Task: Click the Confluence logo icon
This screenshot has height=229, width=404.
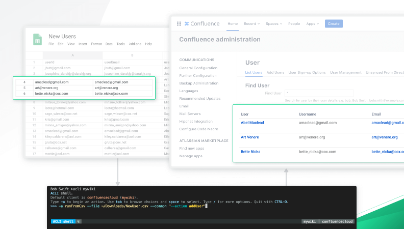Action: click(187, 23)
